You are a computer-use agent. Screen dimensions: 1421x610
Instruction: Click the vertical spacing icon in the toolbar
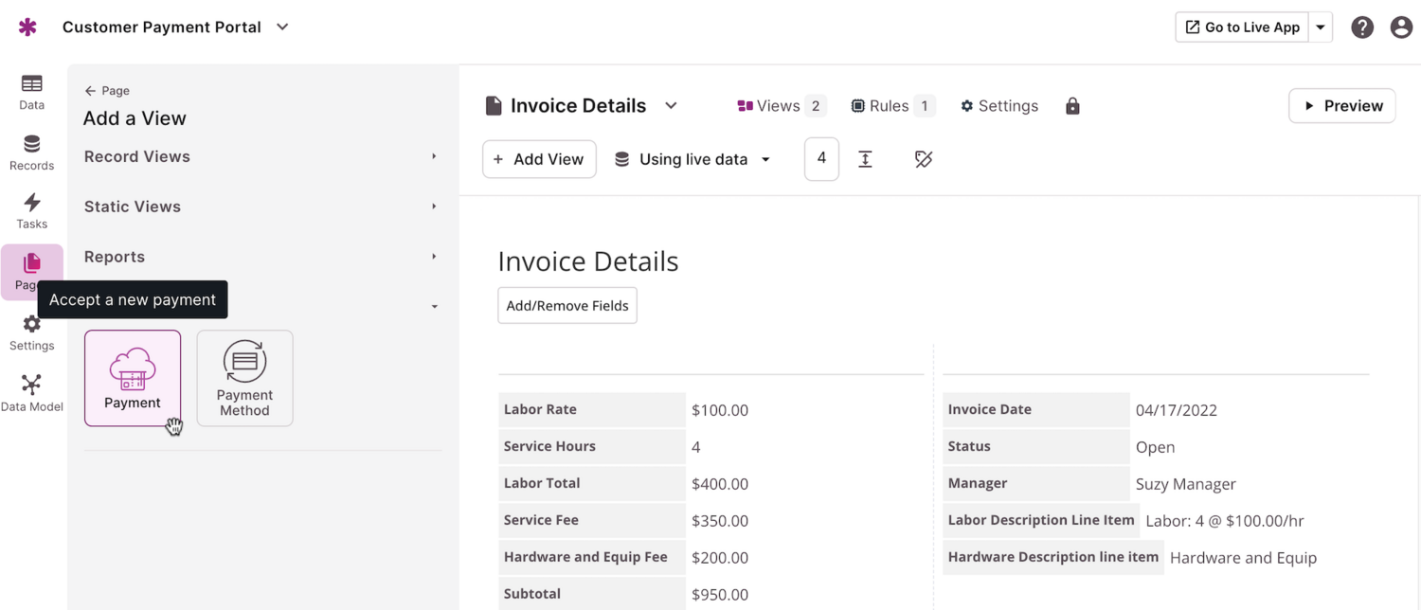click(865, 158)
